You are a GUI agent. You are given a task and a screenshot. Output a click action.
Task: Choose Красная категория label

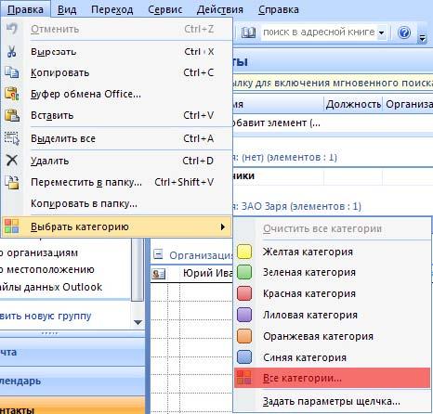[309, 293]
